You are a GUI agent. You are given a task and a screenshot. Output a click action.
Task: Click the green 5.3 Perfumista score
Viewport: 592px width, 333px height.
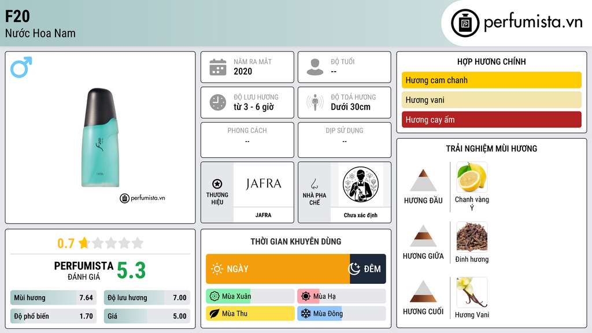click(131, 271)
